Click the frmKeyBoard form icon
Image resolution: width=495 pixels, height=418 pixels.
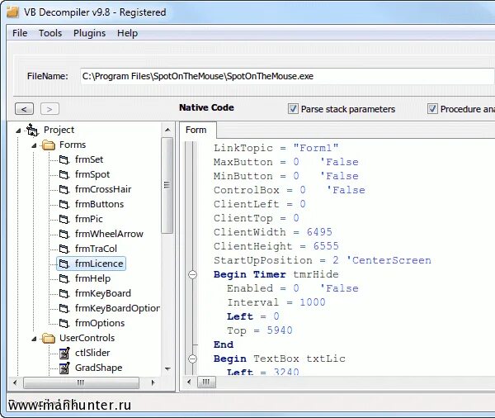click(64, 293)
